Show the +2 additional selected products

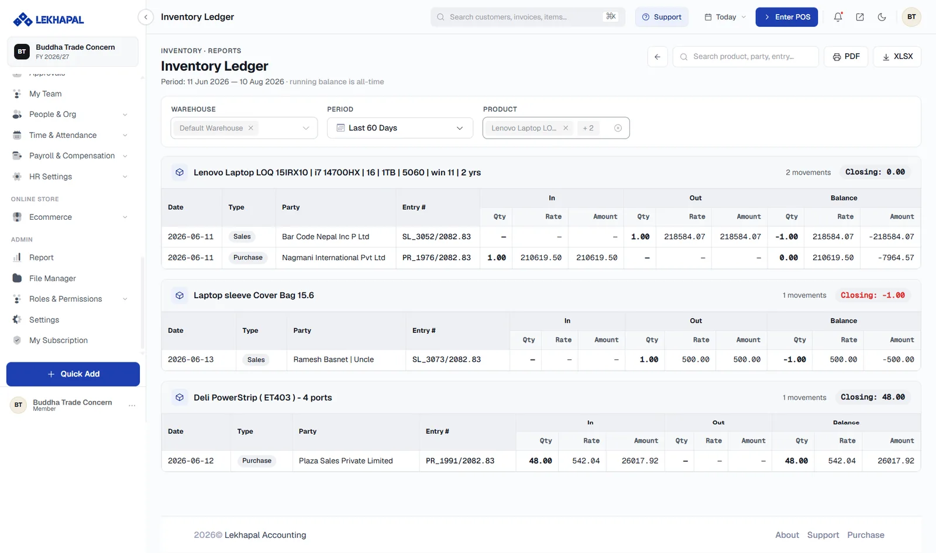click(588, 128)
